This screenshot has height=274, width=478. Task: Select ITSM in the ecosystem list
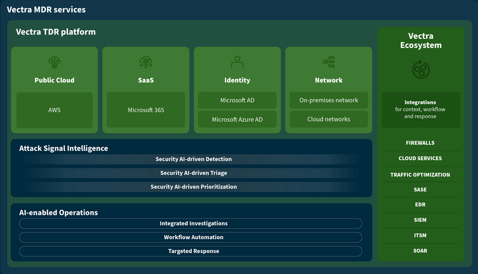click(420, 235)
